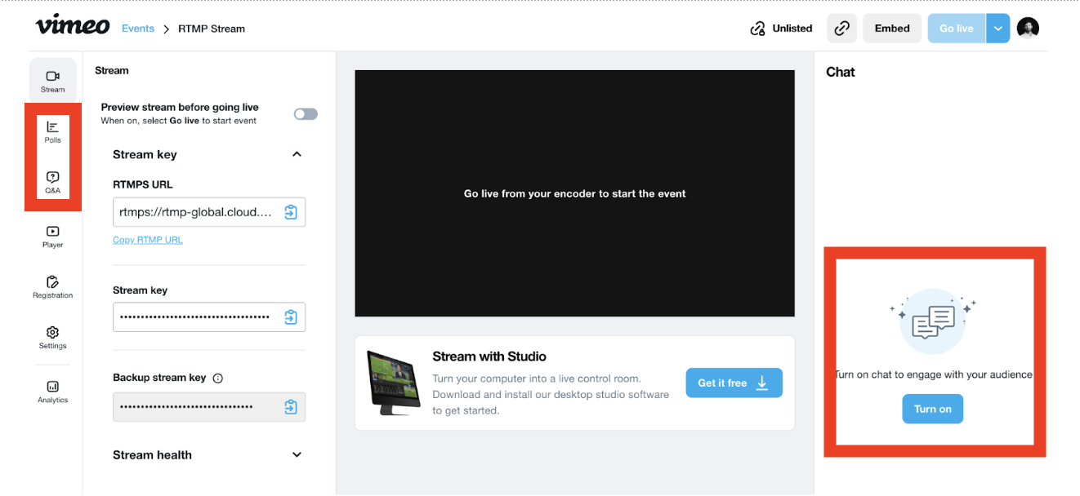This screenshot has height=496, width=1080.
Task: Open the Q&A sidebar panel
Action: coord(52,182)
